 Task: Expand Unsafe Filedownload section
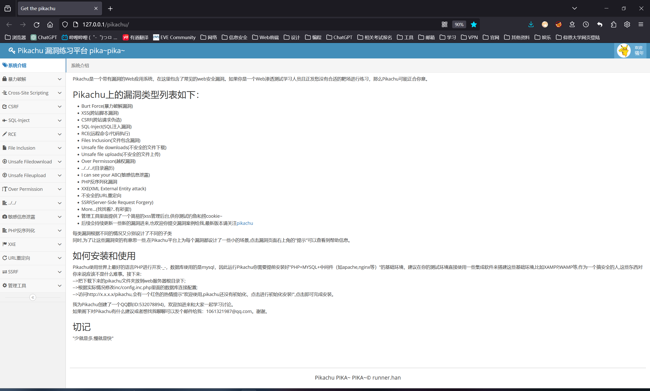(x=33, y=162)
